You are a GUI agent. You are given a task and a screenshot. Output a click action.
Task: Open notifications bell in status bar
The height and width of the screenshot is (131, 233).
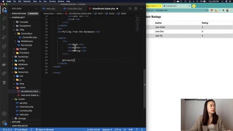tap(142, 130)
